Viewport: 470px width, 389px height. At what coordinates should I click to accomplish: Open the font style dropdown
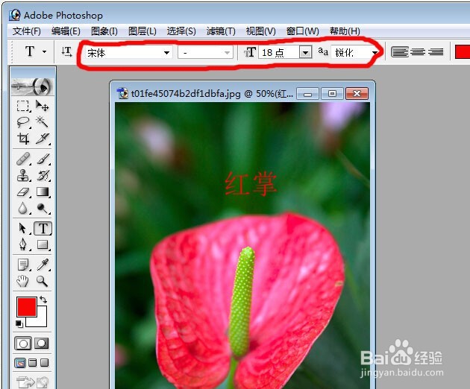pos(228,53)
